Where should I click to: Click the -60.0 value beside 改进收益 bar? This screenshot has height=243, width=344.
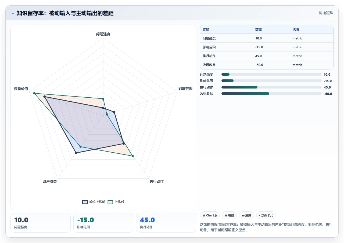[x=328, y=94]
